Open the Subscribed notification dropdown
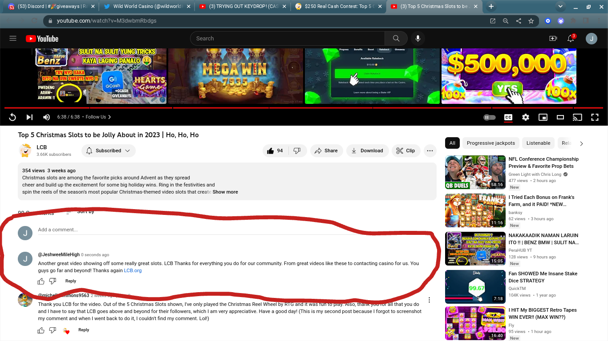This screenshot has width=608, height=341. 109,151
